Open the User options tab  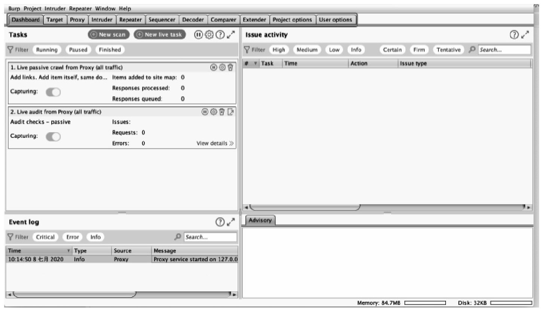tap(336, 20)
